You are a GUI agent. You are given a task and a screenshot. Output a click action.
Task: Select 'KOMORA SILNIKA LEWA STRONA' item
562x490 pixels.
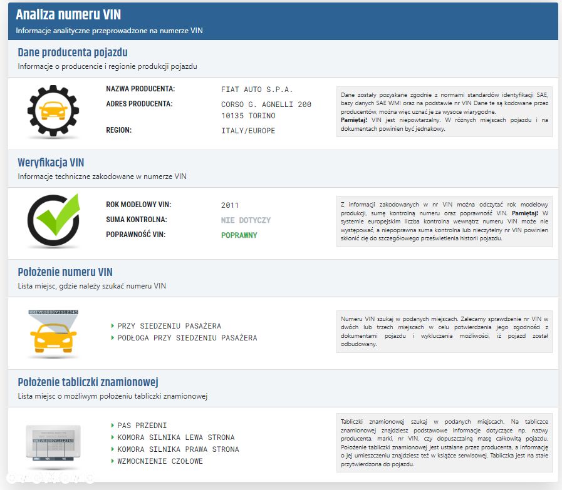point(176,437)
